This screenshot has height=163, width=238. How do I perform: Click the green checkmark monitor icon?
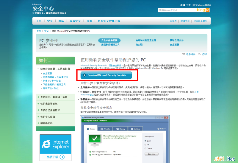coord(95,139)
